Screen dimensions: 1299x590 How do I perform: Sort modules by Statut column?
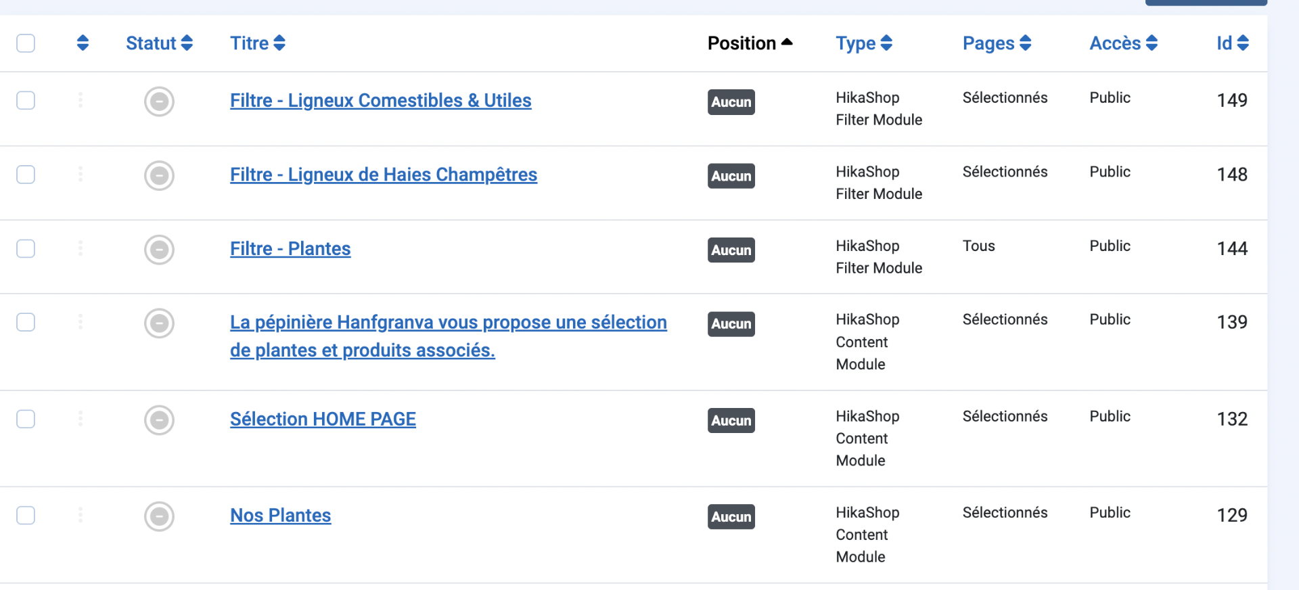click(x=159, y=43)
